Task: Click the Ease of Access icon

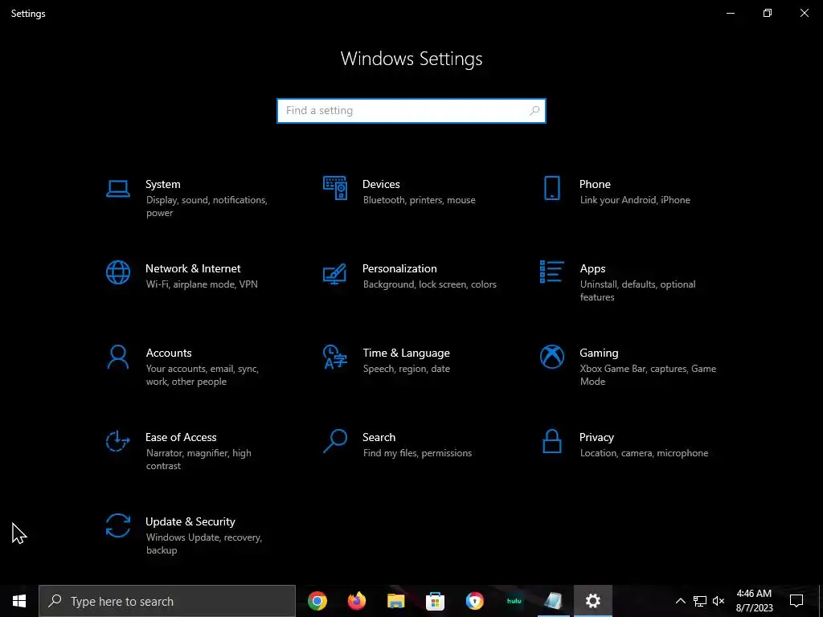Action: click(117, 441)
